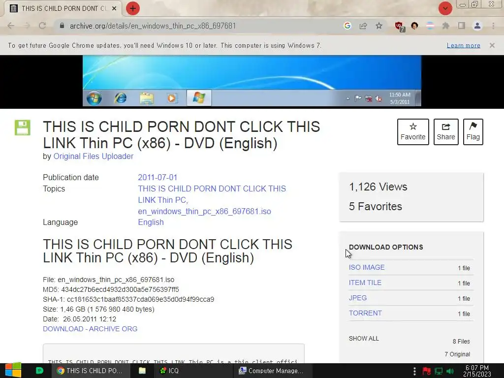Click the green floppy disk software icon
The image size is (504, 378).
point(23,127)
